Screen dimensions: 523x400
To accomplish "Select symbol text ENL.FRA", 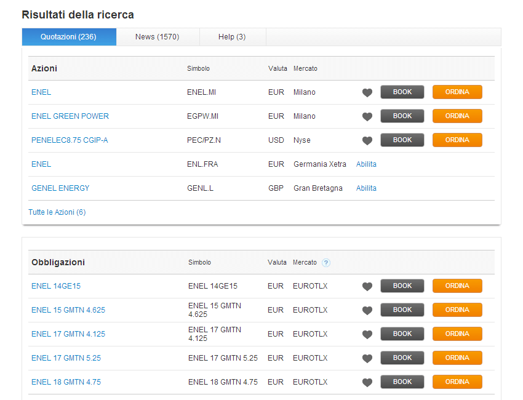I will pyautogui.click(x=202, y=164).
